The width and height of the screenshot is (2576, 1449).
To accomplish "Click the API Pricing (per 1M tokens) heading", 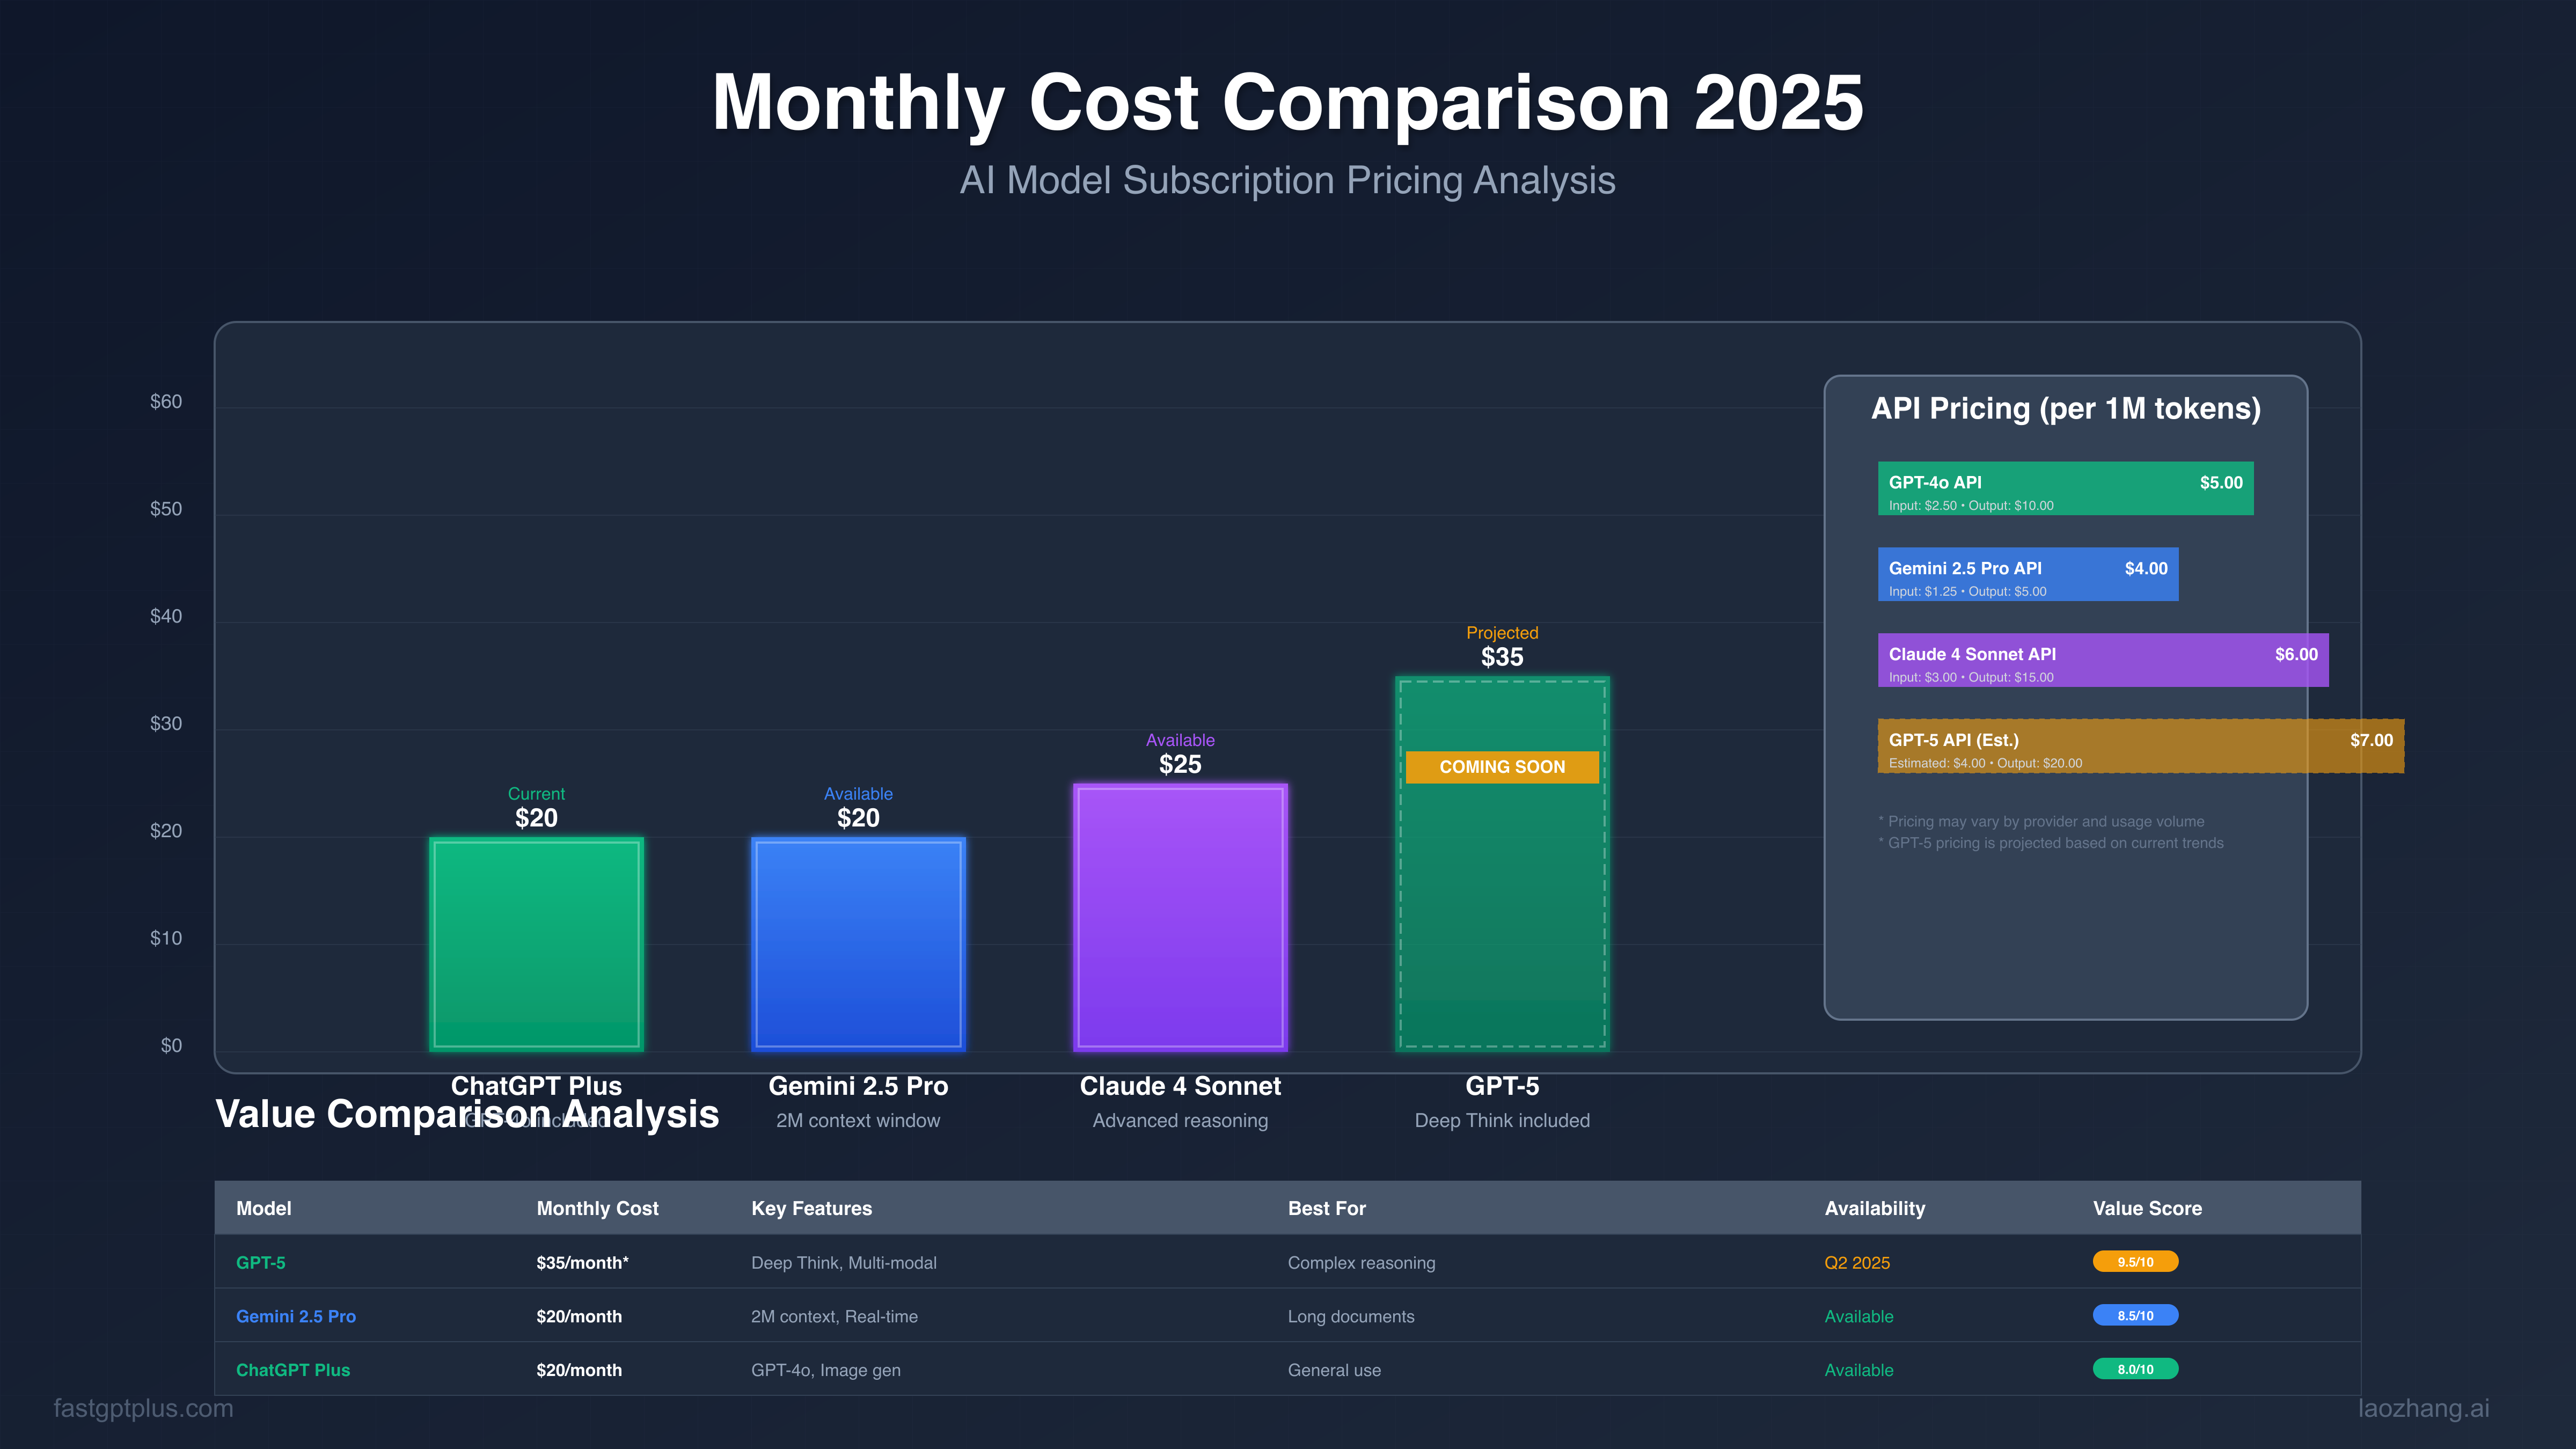I will 2066,409.
